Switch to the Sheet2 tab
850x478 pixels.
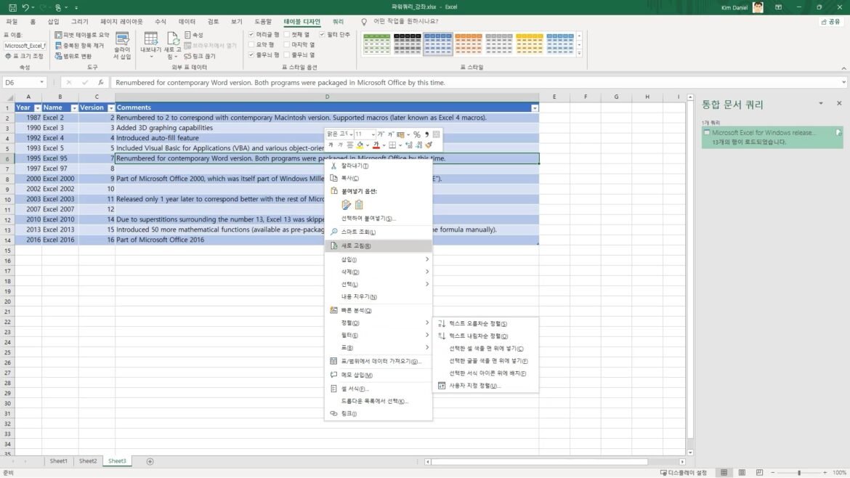[x=88, y=461]
